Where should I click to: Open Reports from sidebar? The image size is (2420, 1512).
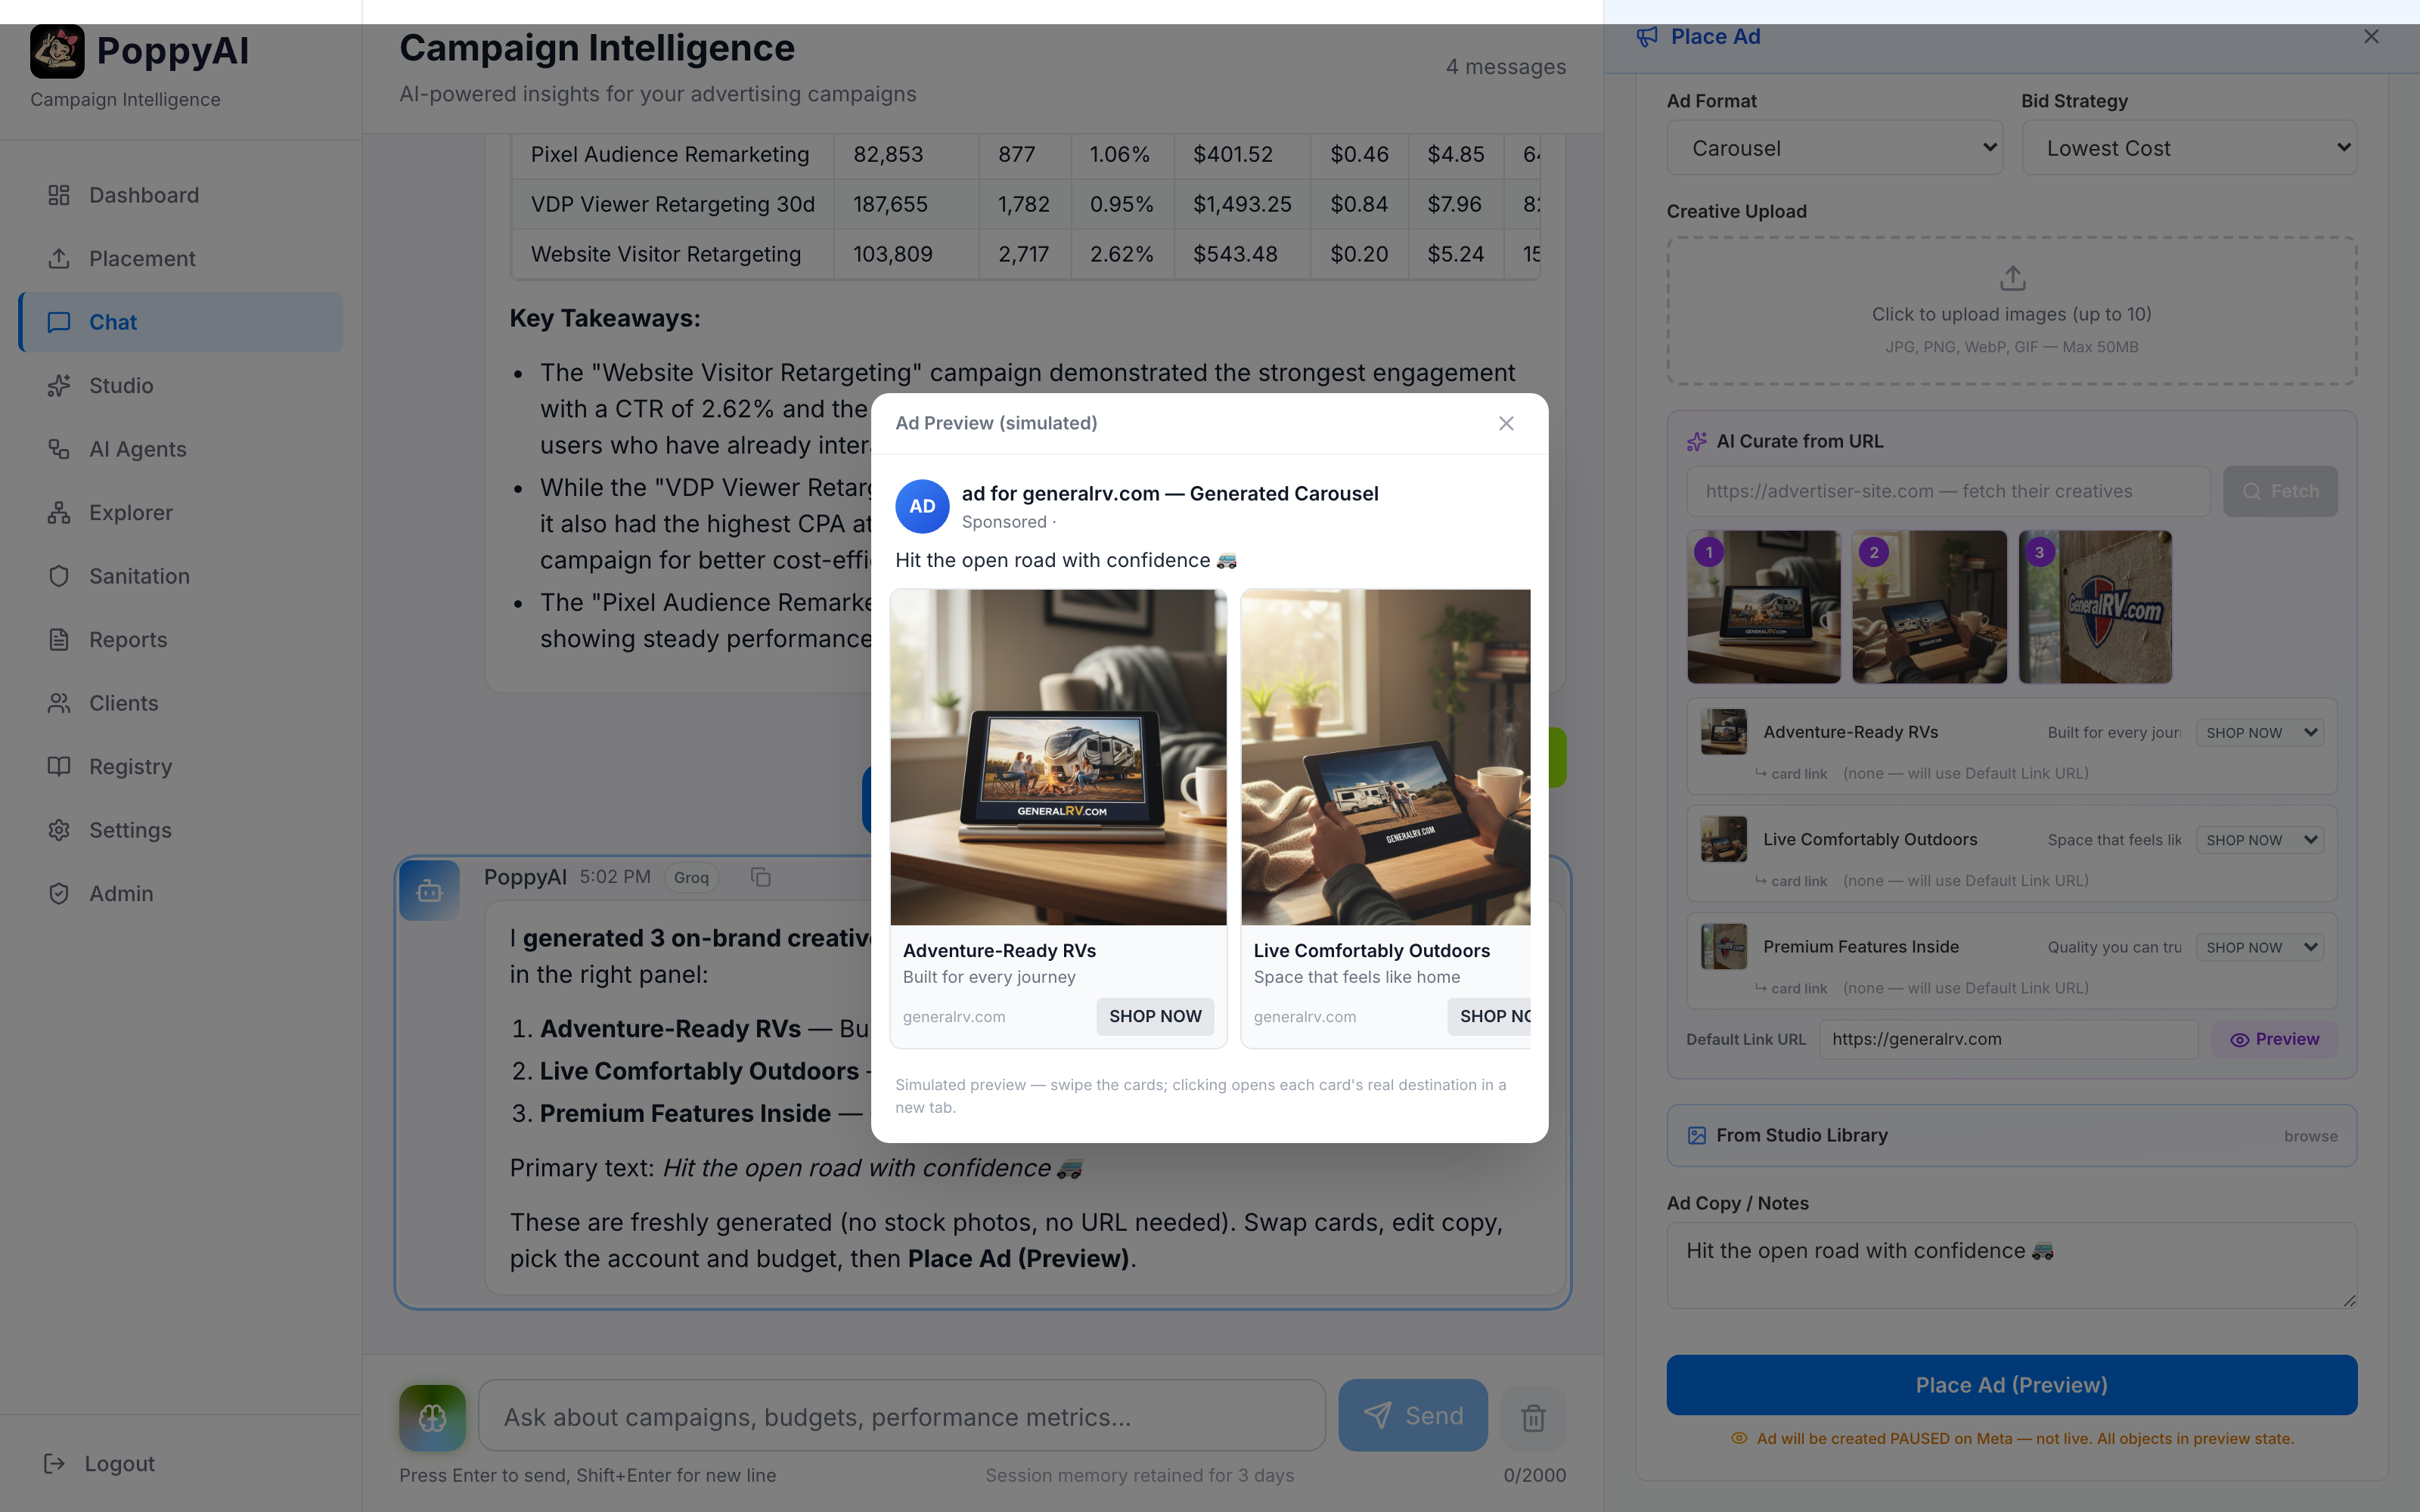coord(180,639)
